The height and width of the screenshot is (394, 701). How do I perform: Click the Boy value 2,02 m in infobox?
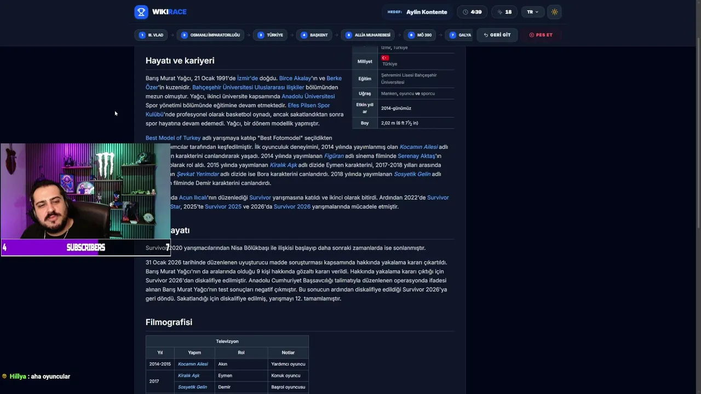[399, 123]
